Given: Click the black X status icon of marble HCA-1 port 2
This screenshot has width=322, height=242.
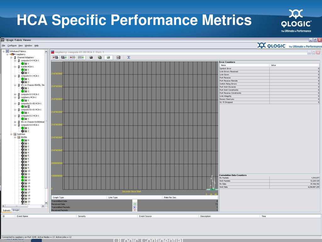Looking at the screenshot, I should 23,73.
